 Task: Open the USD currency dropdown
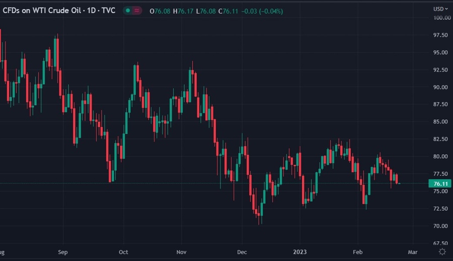click(x=440, y=9)
